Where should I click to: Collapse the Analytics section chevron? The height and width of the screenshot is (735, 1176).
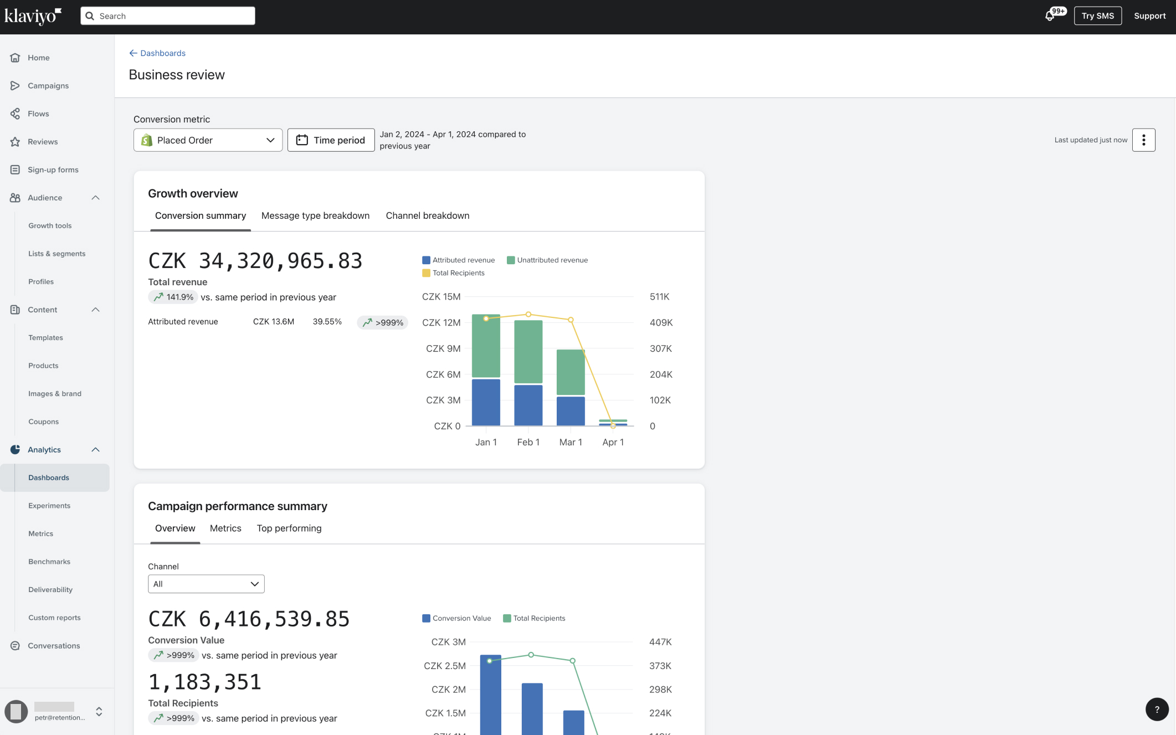95,450
